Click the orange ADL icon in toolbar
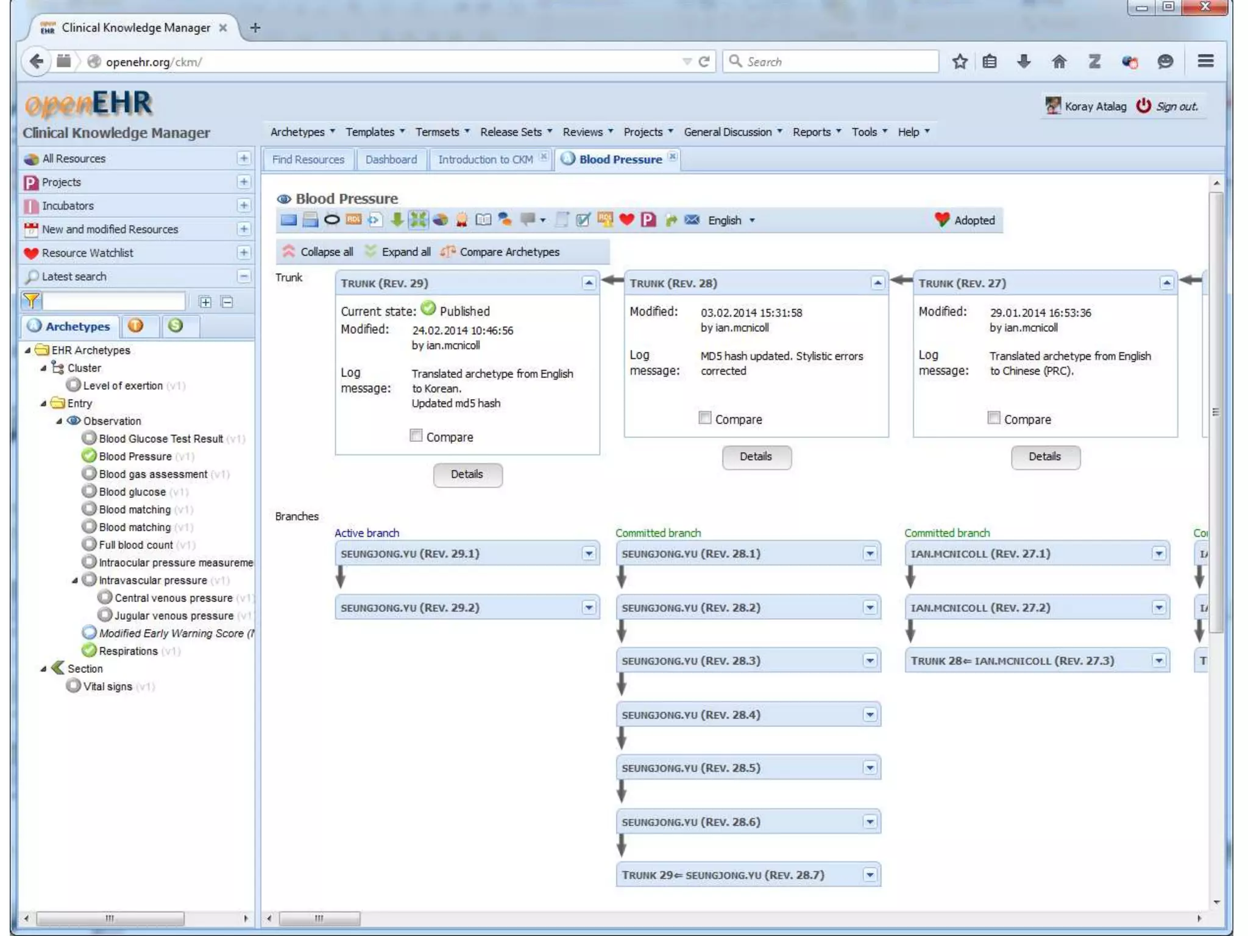The height and width of the screenshot is (936, 1248). [353, 220]
